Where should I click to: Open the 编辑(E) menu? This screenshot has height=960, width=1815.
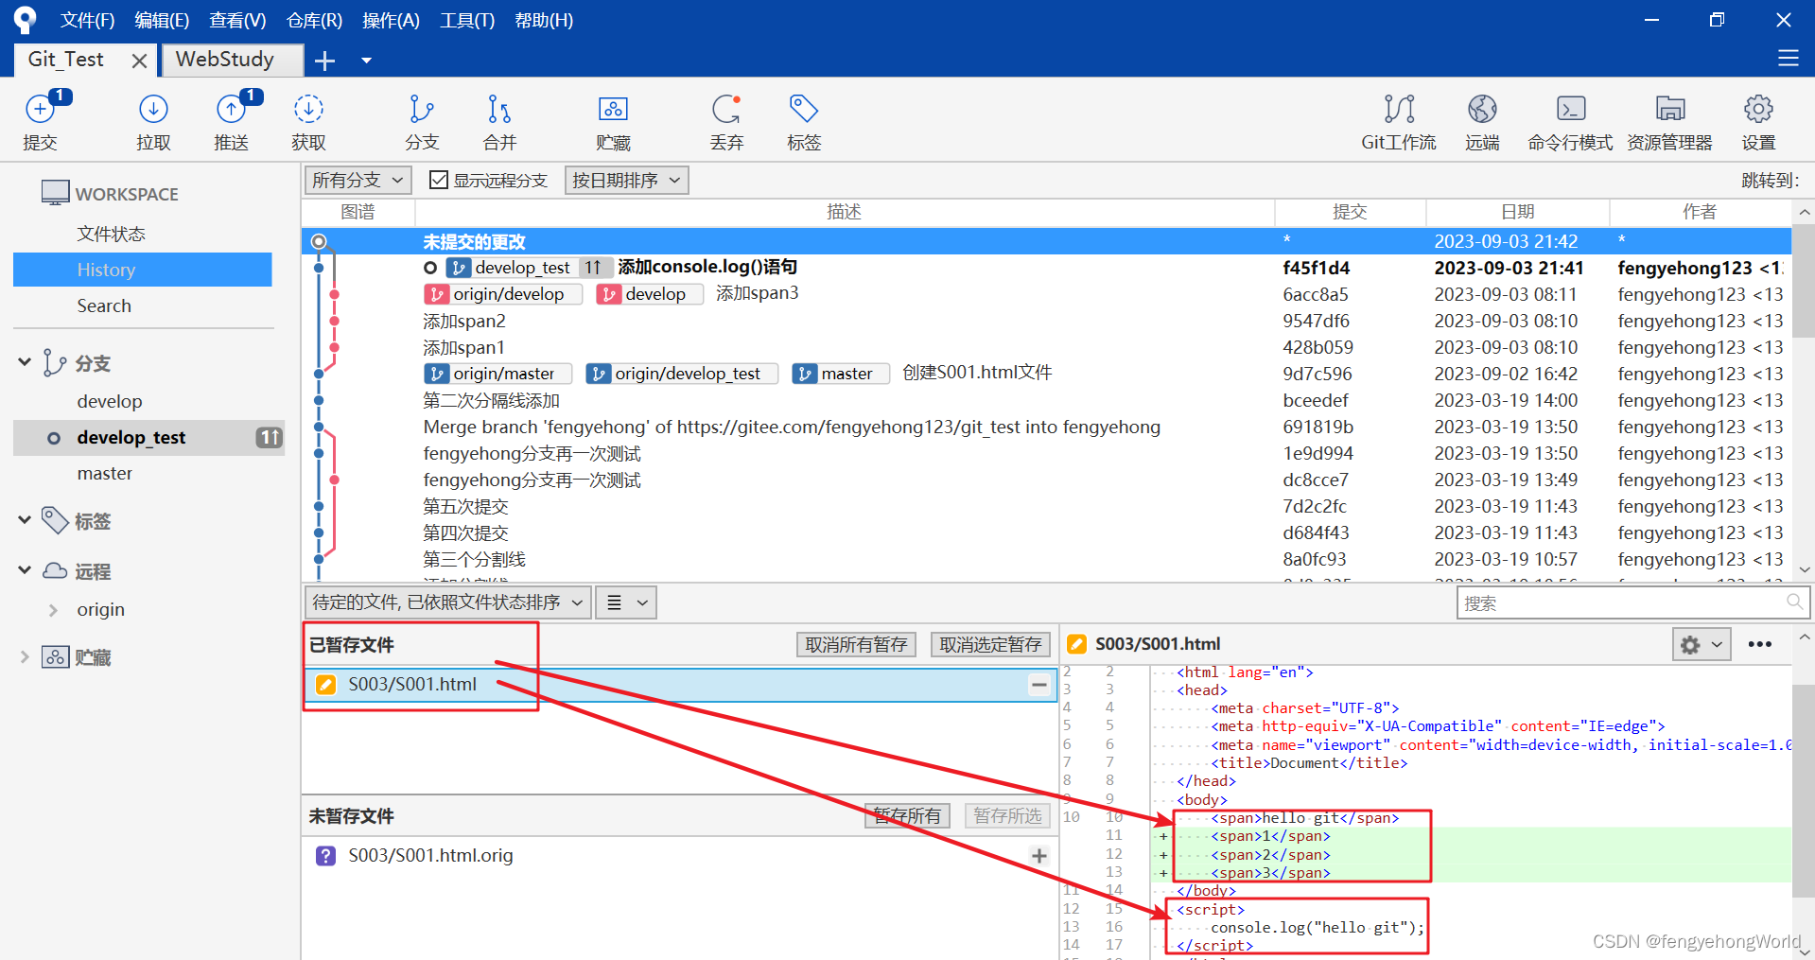162,20
